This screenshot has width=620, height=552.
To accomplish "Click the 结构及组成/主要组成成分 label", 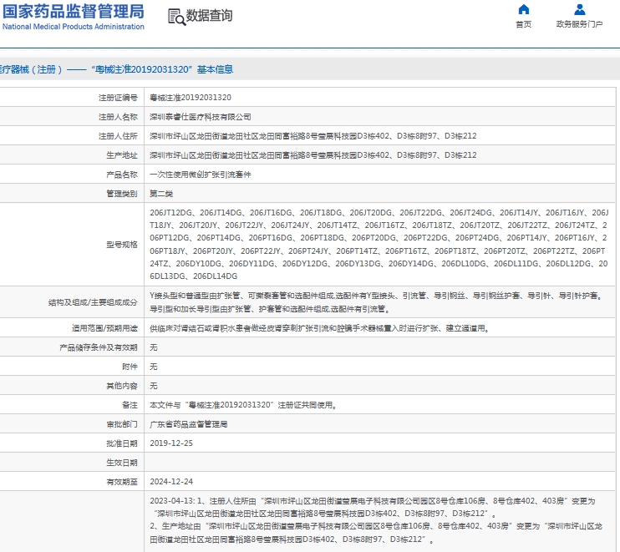I will [93, 302].
